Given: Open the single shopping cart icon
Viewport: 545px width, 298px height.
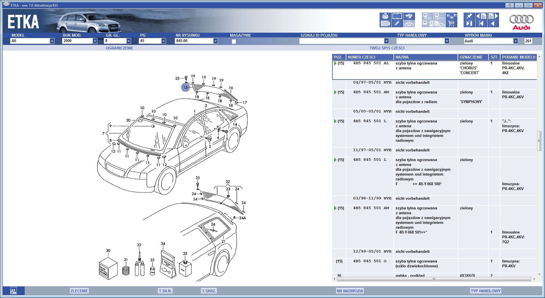Looking at the screenshot, I should coord(451,24).
